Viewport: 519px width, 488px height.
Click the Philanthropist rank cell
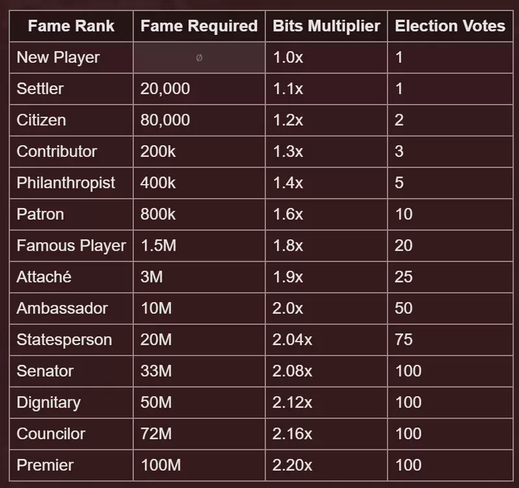[x=71, y=183]
